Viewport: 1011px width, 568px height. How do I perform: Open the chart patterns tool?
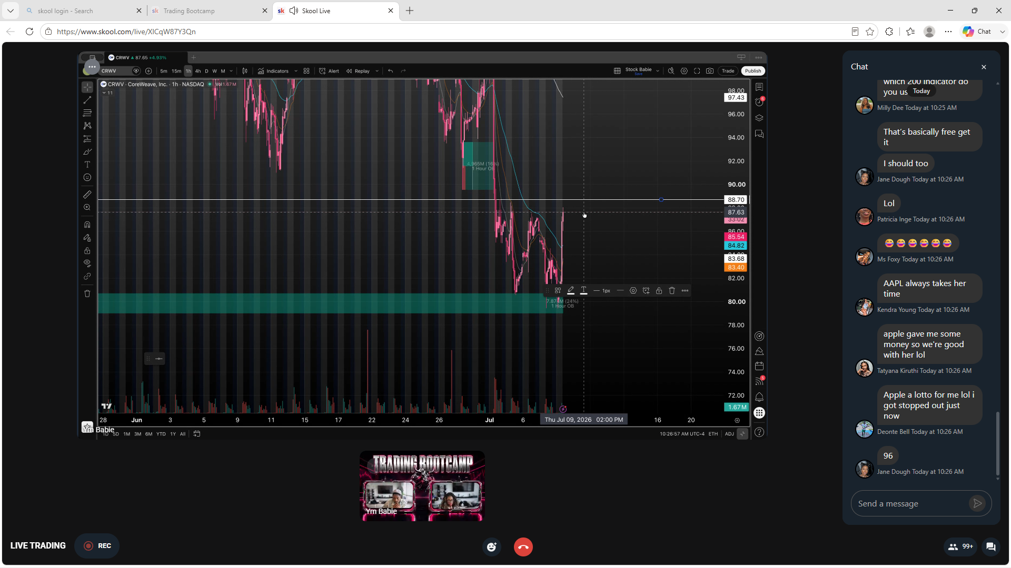tap(87, 126)
